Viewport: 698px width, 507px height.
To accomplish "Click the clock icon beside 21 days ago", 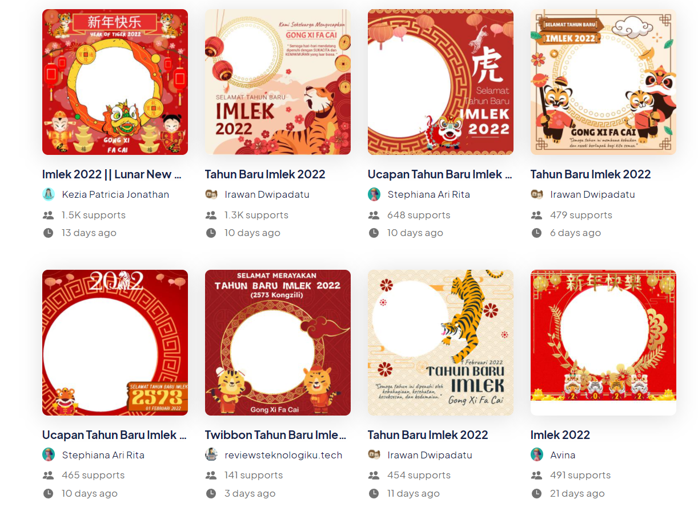I will [536, 494].
